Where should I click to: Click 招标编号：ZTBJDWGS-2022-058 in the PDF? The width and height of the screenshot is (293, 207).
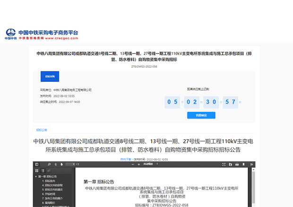162,205
